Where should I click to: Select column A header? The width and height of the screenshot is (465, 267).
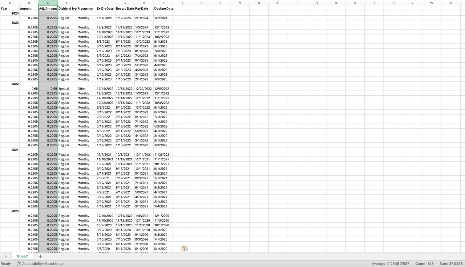9,3
